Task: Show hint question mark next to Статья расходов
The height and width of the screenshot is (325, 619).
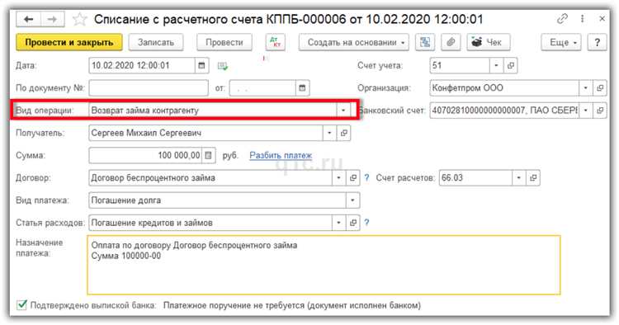Action: 366,223
